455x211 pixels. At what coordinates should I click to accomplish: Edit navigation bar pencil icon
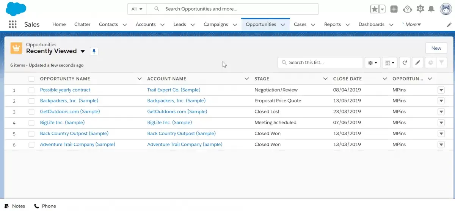[449, 25]
